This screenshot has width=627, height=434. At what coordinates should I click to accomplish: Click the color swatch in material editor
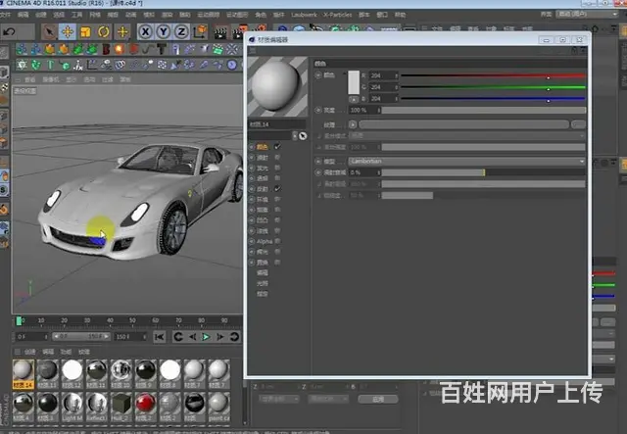click(x=354, y=82)
